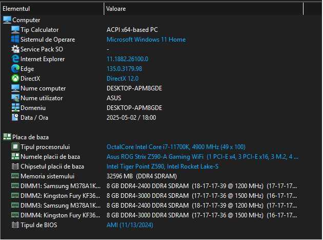Screen dimensions: 323x240
Task: Click the clock icon beside Data / Ora
Action: [15, 118]
